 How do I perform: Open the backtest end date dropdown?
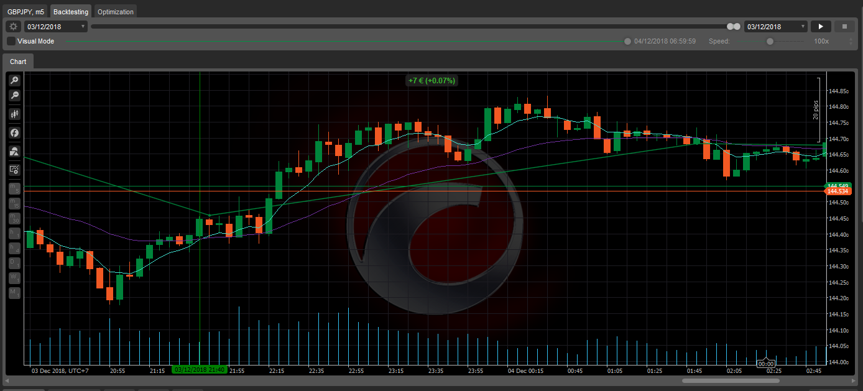pos(776,27)
